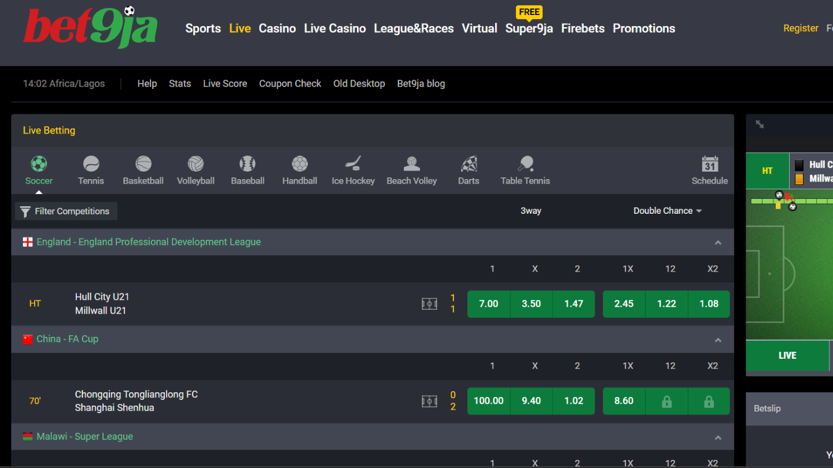Select X2 double chance odds 1.08
This screenshot has height=468, width=833.
[x=709, y=304]
